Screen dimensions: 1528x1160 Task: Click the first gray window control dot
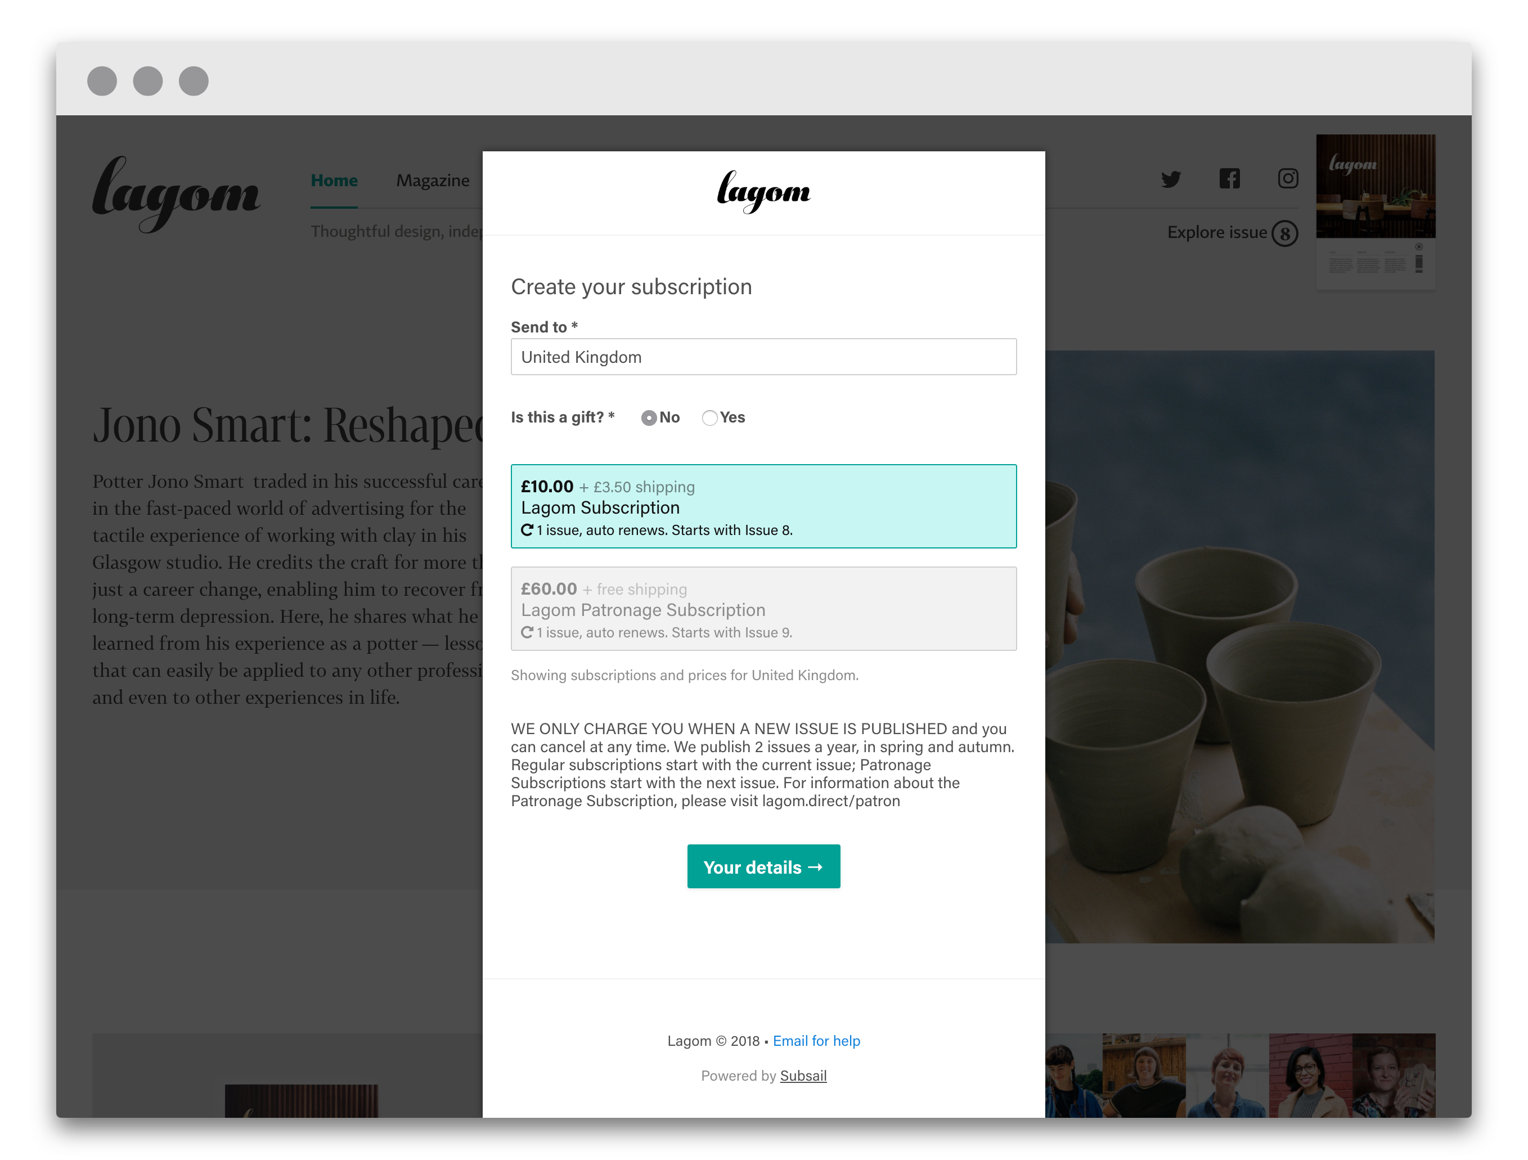[x=102, y=81]
